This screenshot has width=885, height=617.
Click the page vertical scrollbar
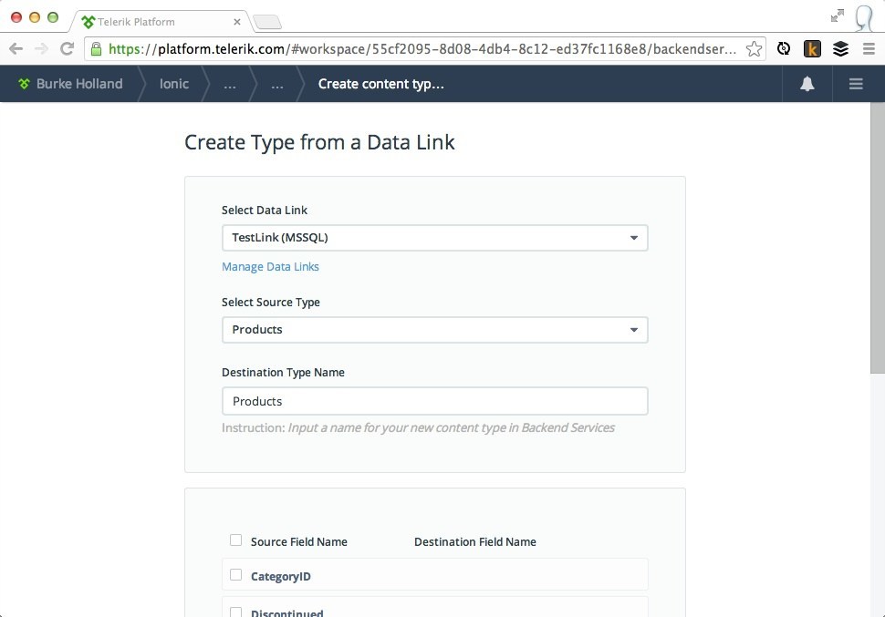tap(877, 237)
